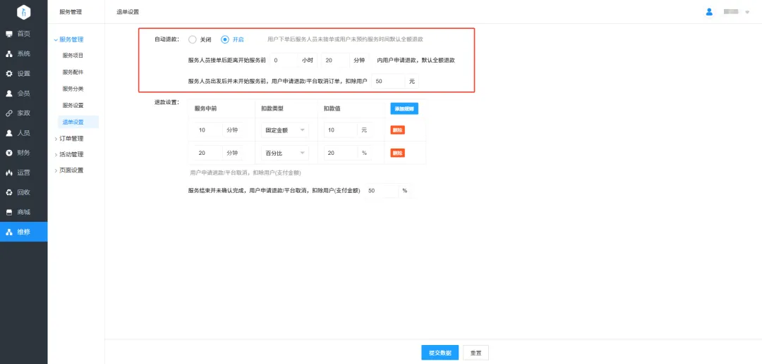
Task: Select the 开启 radio for 自动退款
Action: (x=225, y=39)
